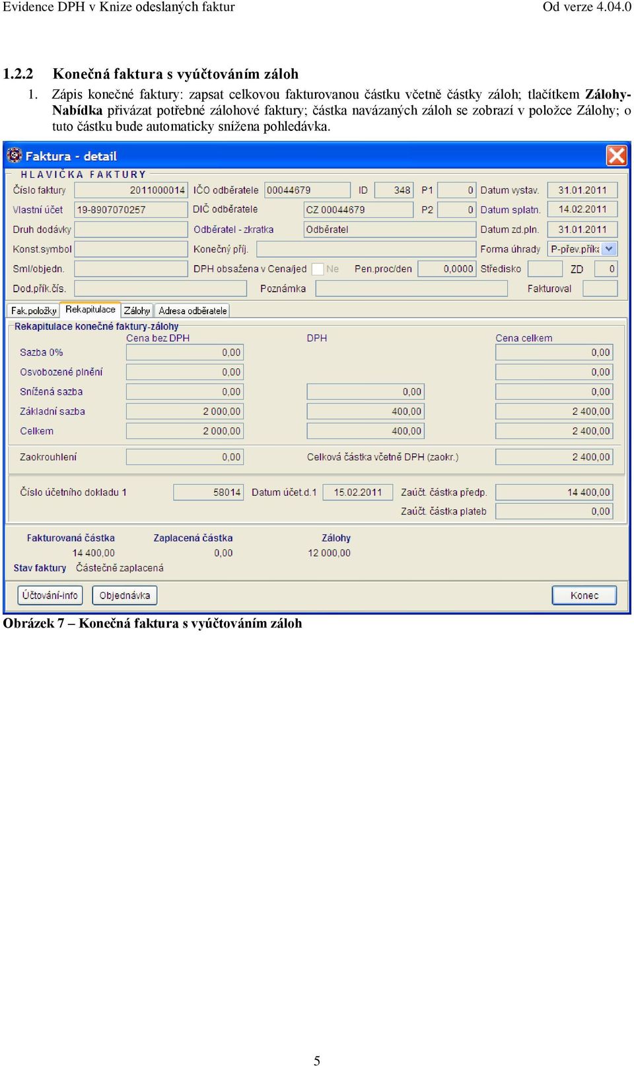This screenshot has width=634, height=1066.
Task: Click Celkem Cena bez DPH field
Action: click(x=184, y=431)
